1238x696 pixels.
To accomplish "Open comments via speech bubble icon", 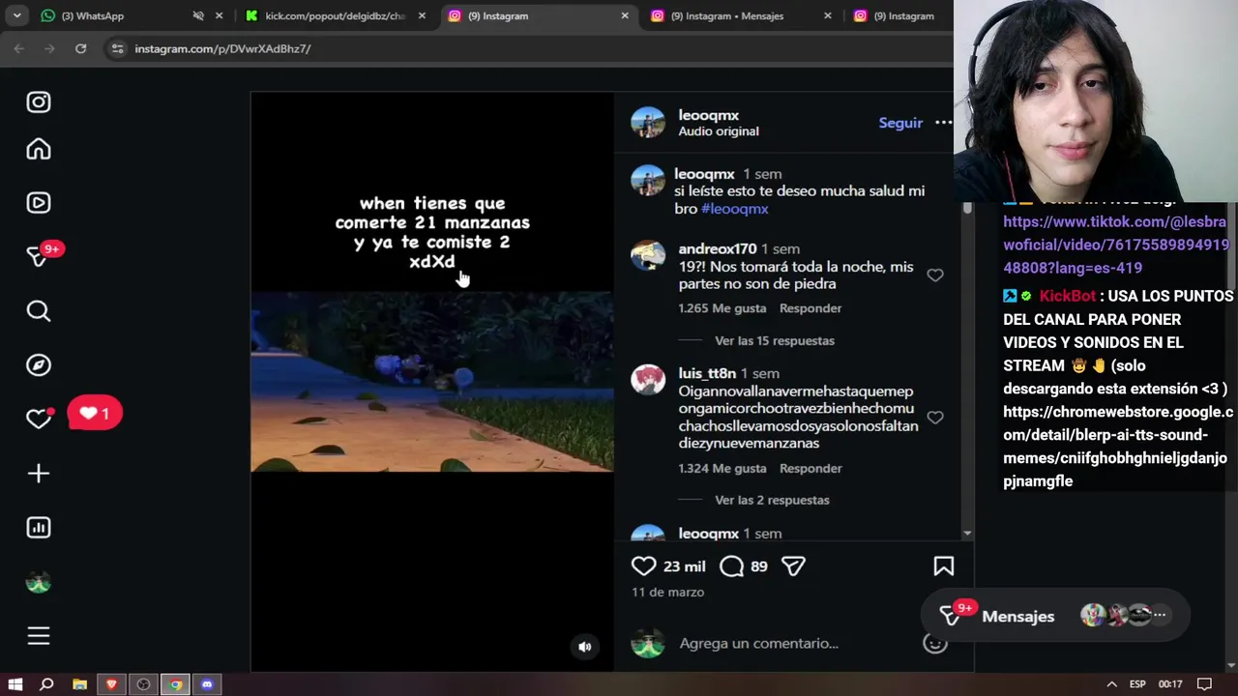I will click(x=732, y=565).
